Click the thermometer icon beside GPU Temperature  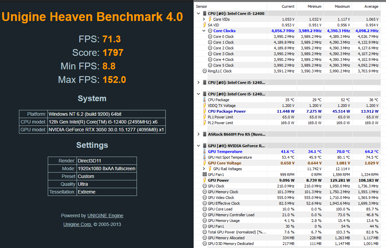[x=204, y=152]
